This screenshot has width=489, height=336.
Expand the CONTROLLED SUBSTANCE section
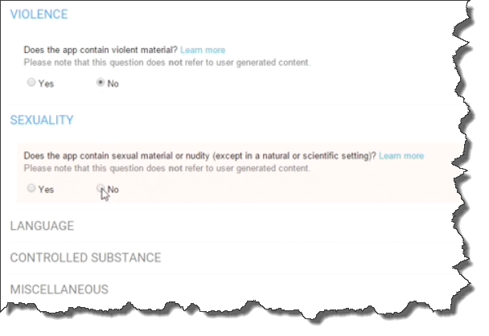click(86, 257)
